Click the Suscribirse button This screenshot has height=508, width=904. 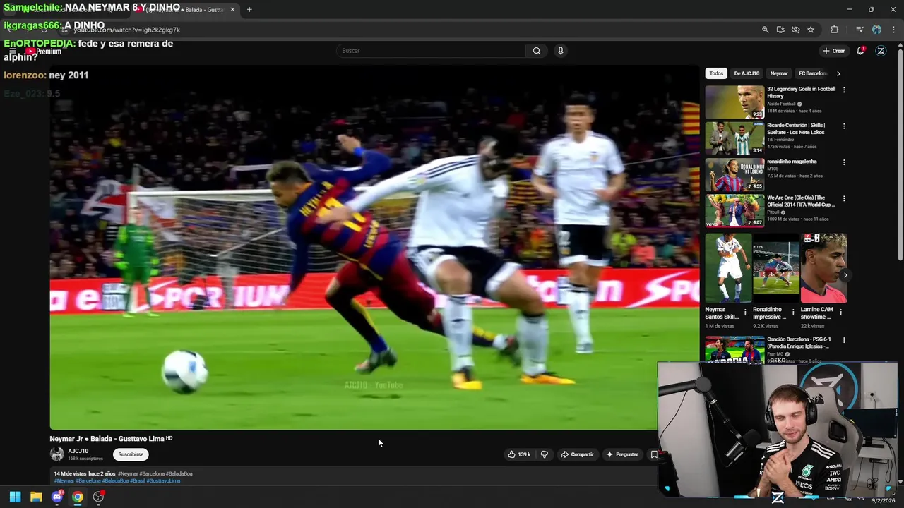[x=131, y=454]
